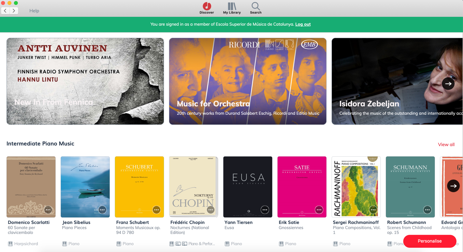
Task: Open the Rachmaninoff Piano Compositions cover
Action: tap(356, 187)
